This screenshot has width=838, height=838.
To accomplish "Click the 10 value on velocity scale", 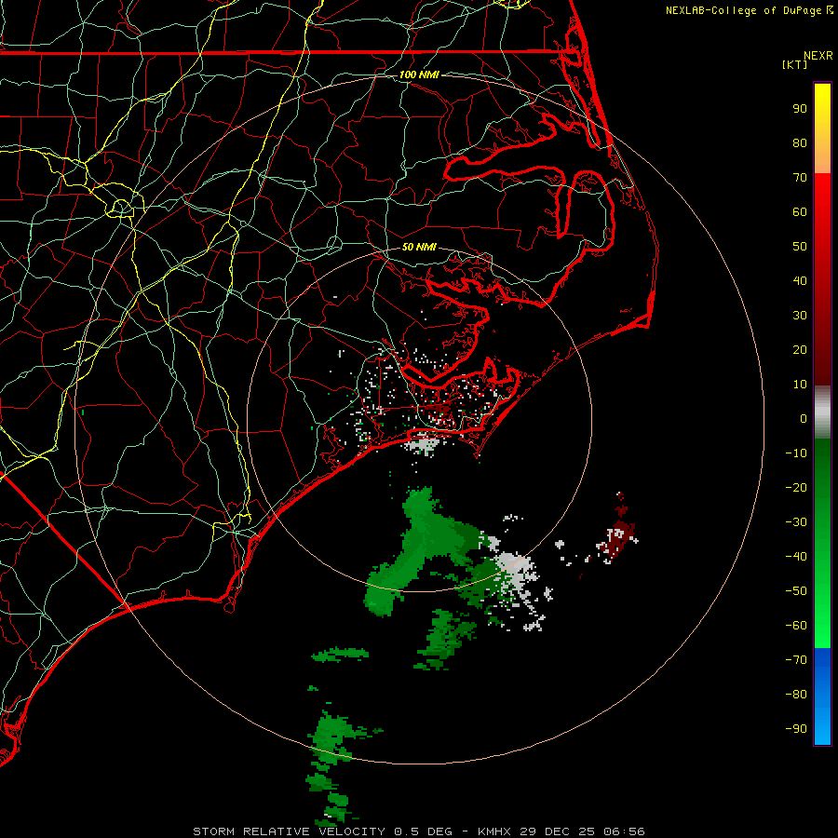I will pos(800,385).
